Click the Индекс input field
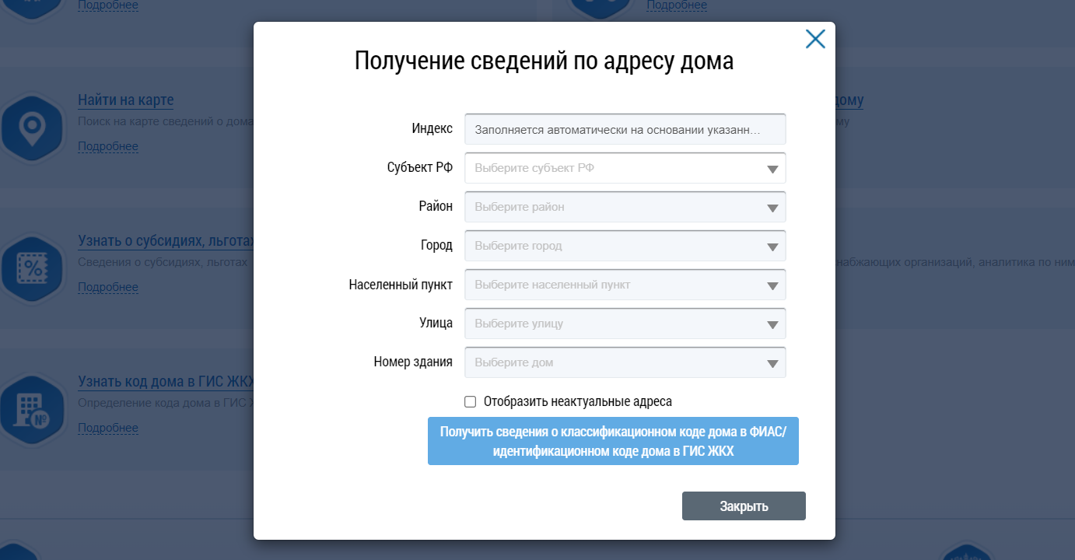Viewport: 1075px width, 560px height. (625, 129)
